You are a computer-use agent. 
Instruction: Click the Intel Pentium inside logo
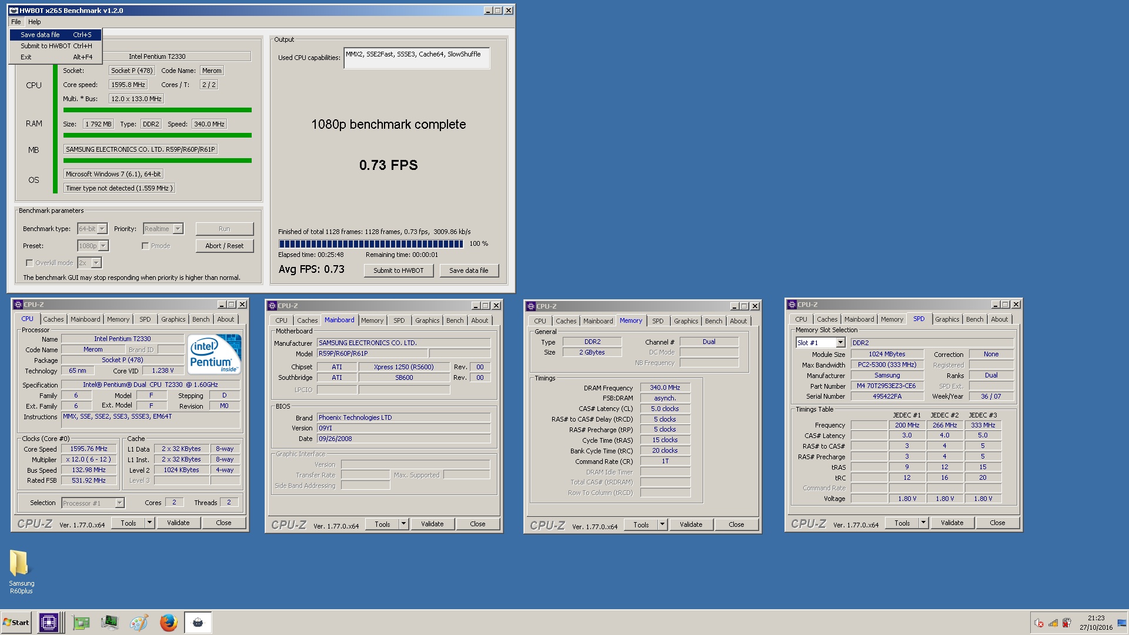[215, 353]
